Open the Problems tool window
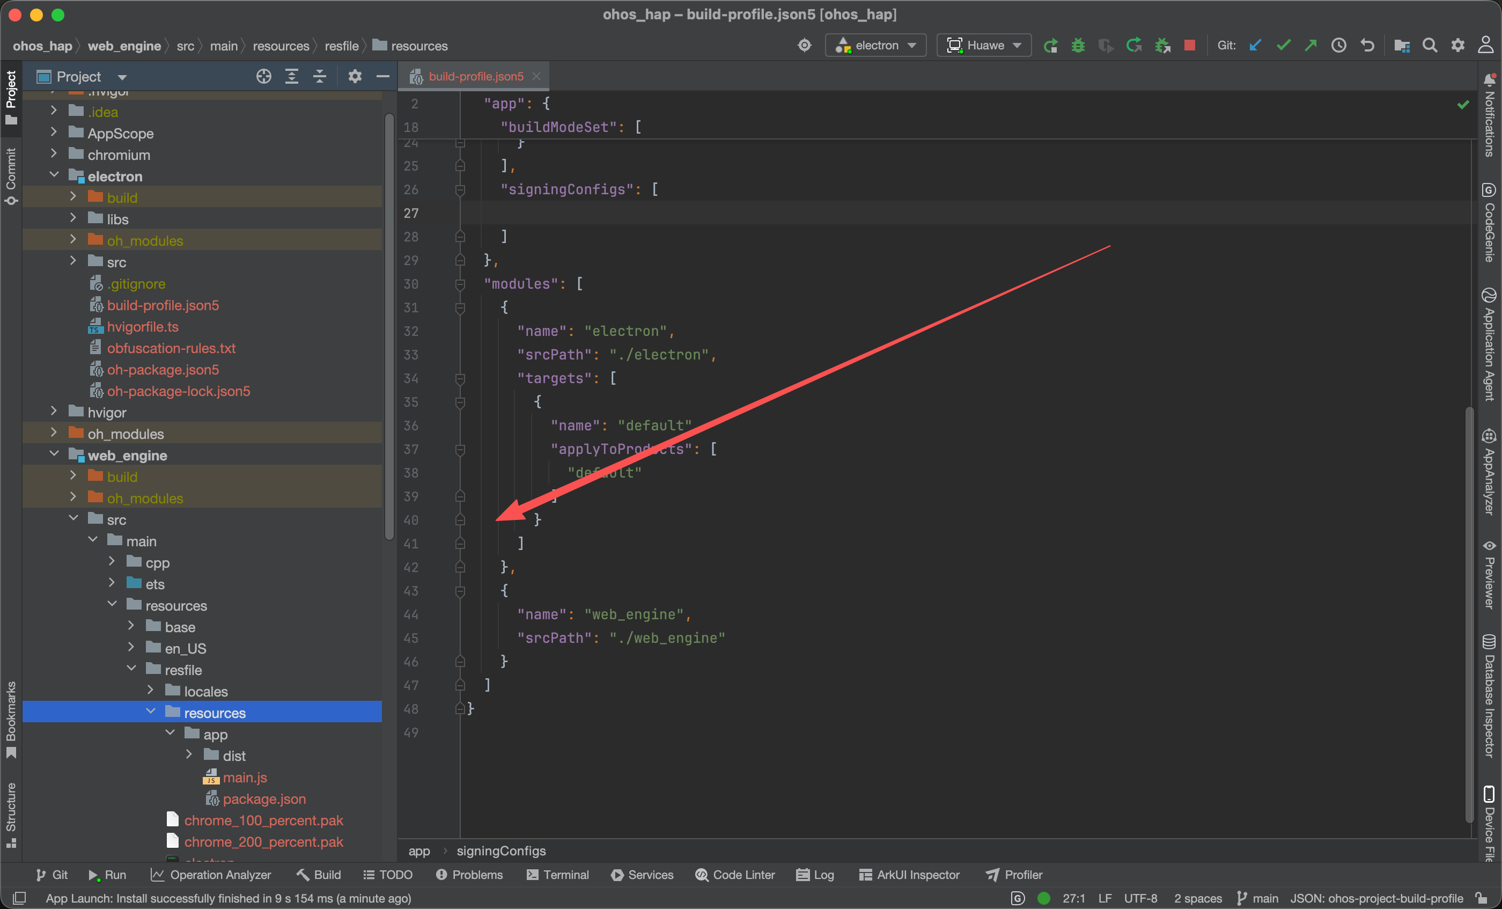Viewport: 1502px width, 909px height. pyautogui.click(x=469, y=875)
